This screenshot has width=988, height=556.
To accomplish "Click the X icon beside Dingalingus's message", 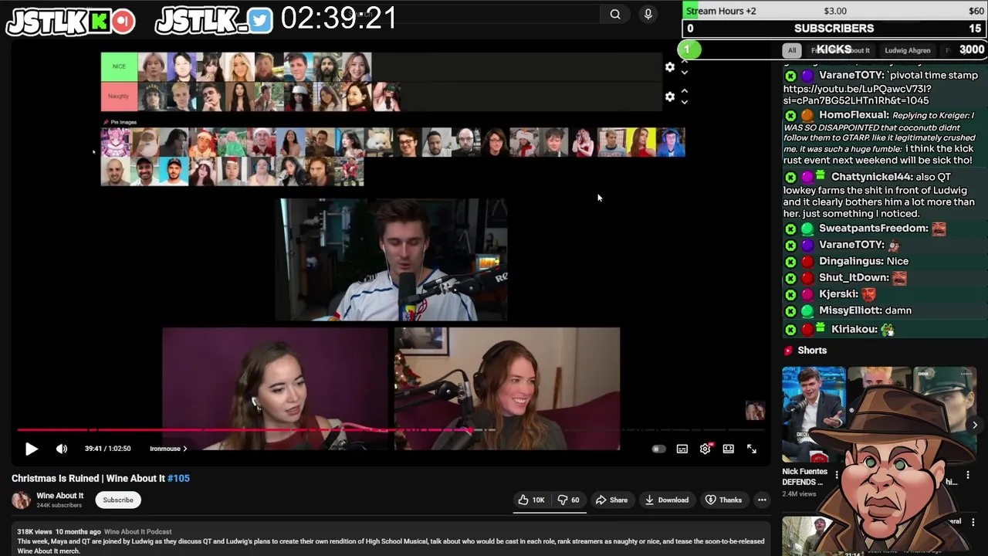I will click(x=790, y=261).
